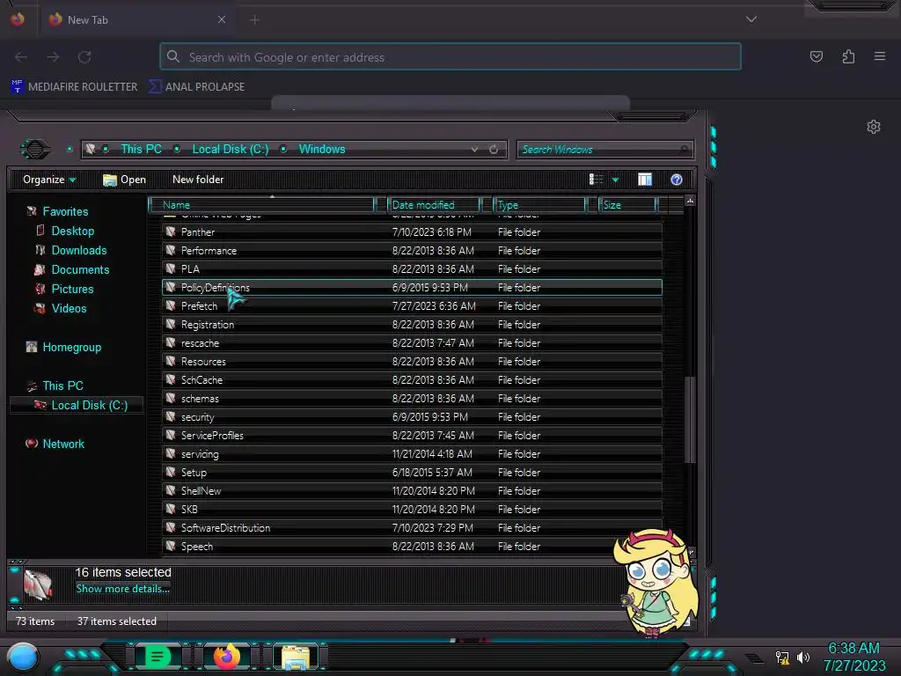Open Downloads in the navigation pane

click(78, 251)
